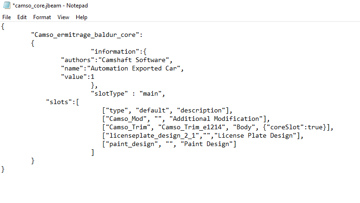This screenshot has height=203, width=360.
Task: Place cursor in "Camso_ermitrage_baldur_core" text
Action: (85, 35)
